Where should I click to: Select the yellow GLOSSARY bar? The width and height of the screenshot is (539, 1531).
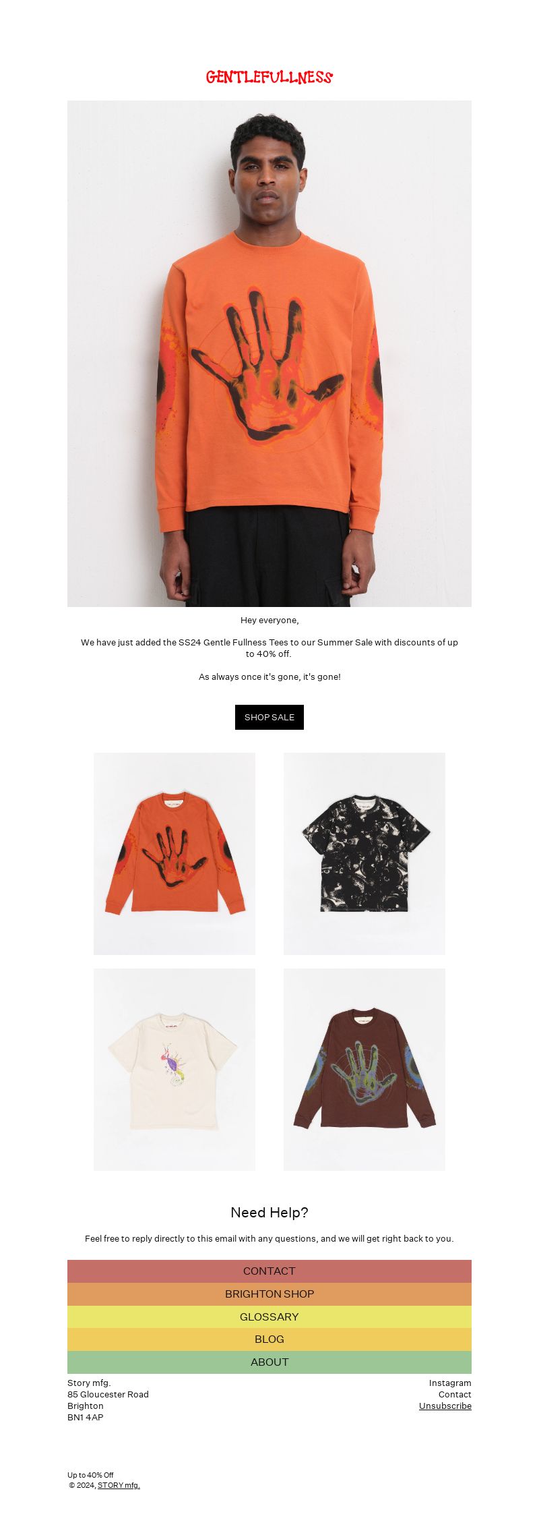[269, 1317]
